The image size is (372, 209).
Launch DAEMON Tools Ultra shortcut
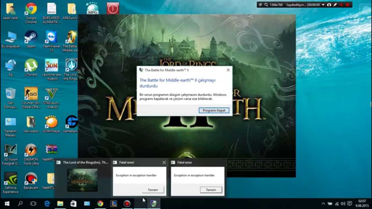click(31, 155)
